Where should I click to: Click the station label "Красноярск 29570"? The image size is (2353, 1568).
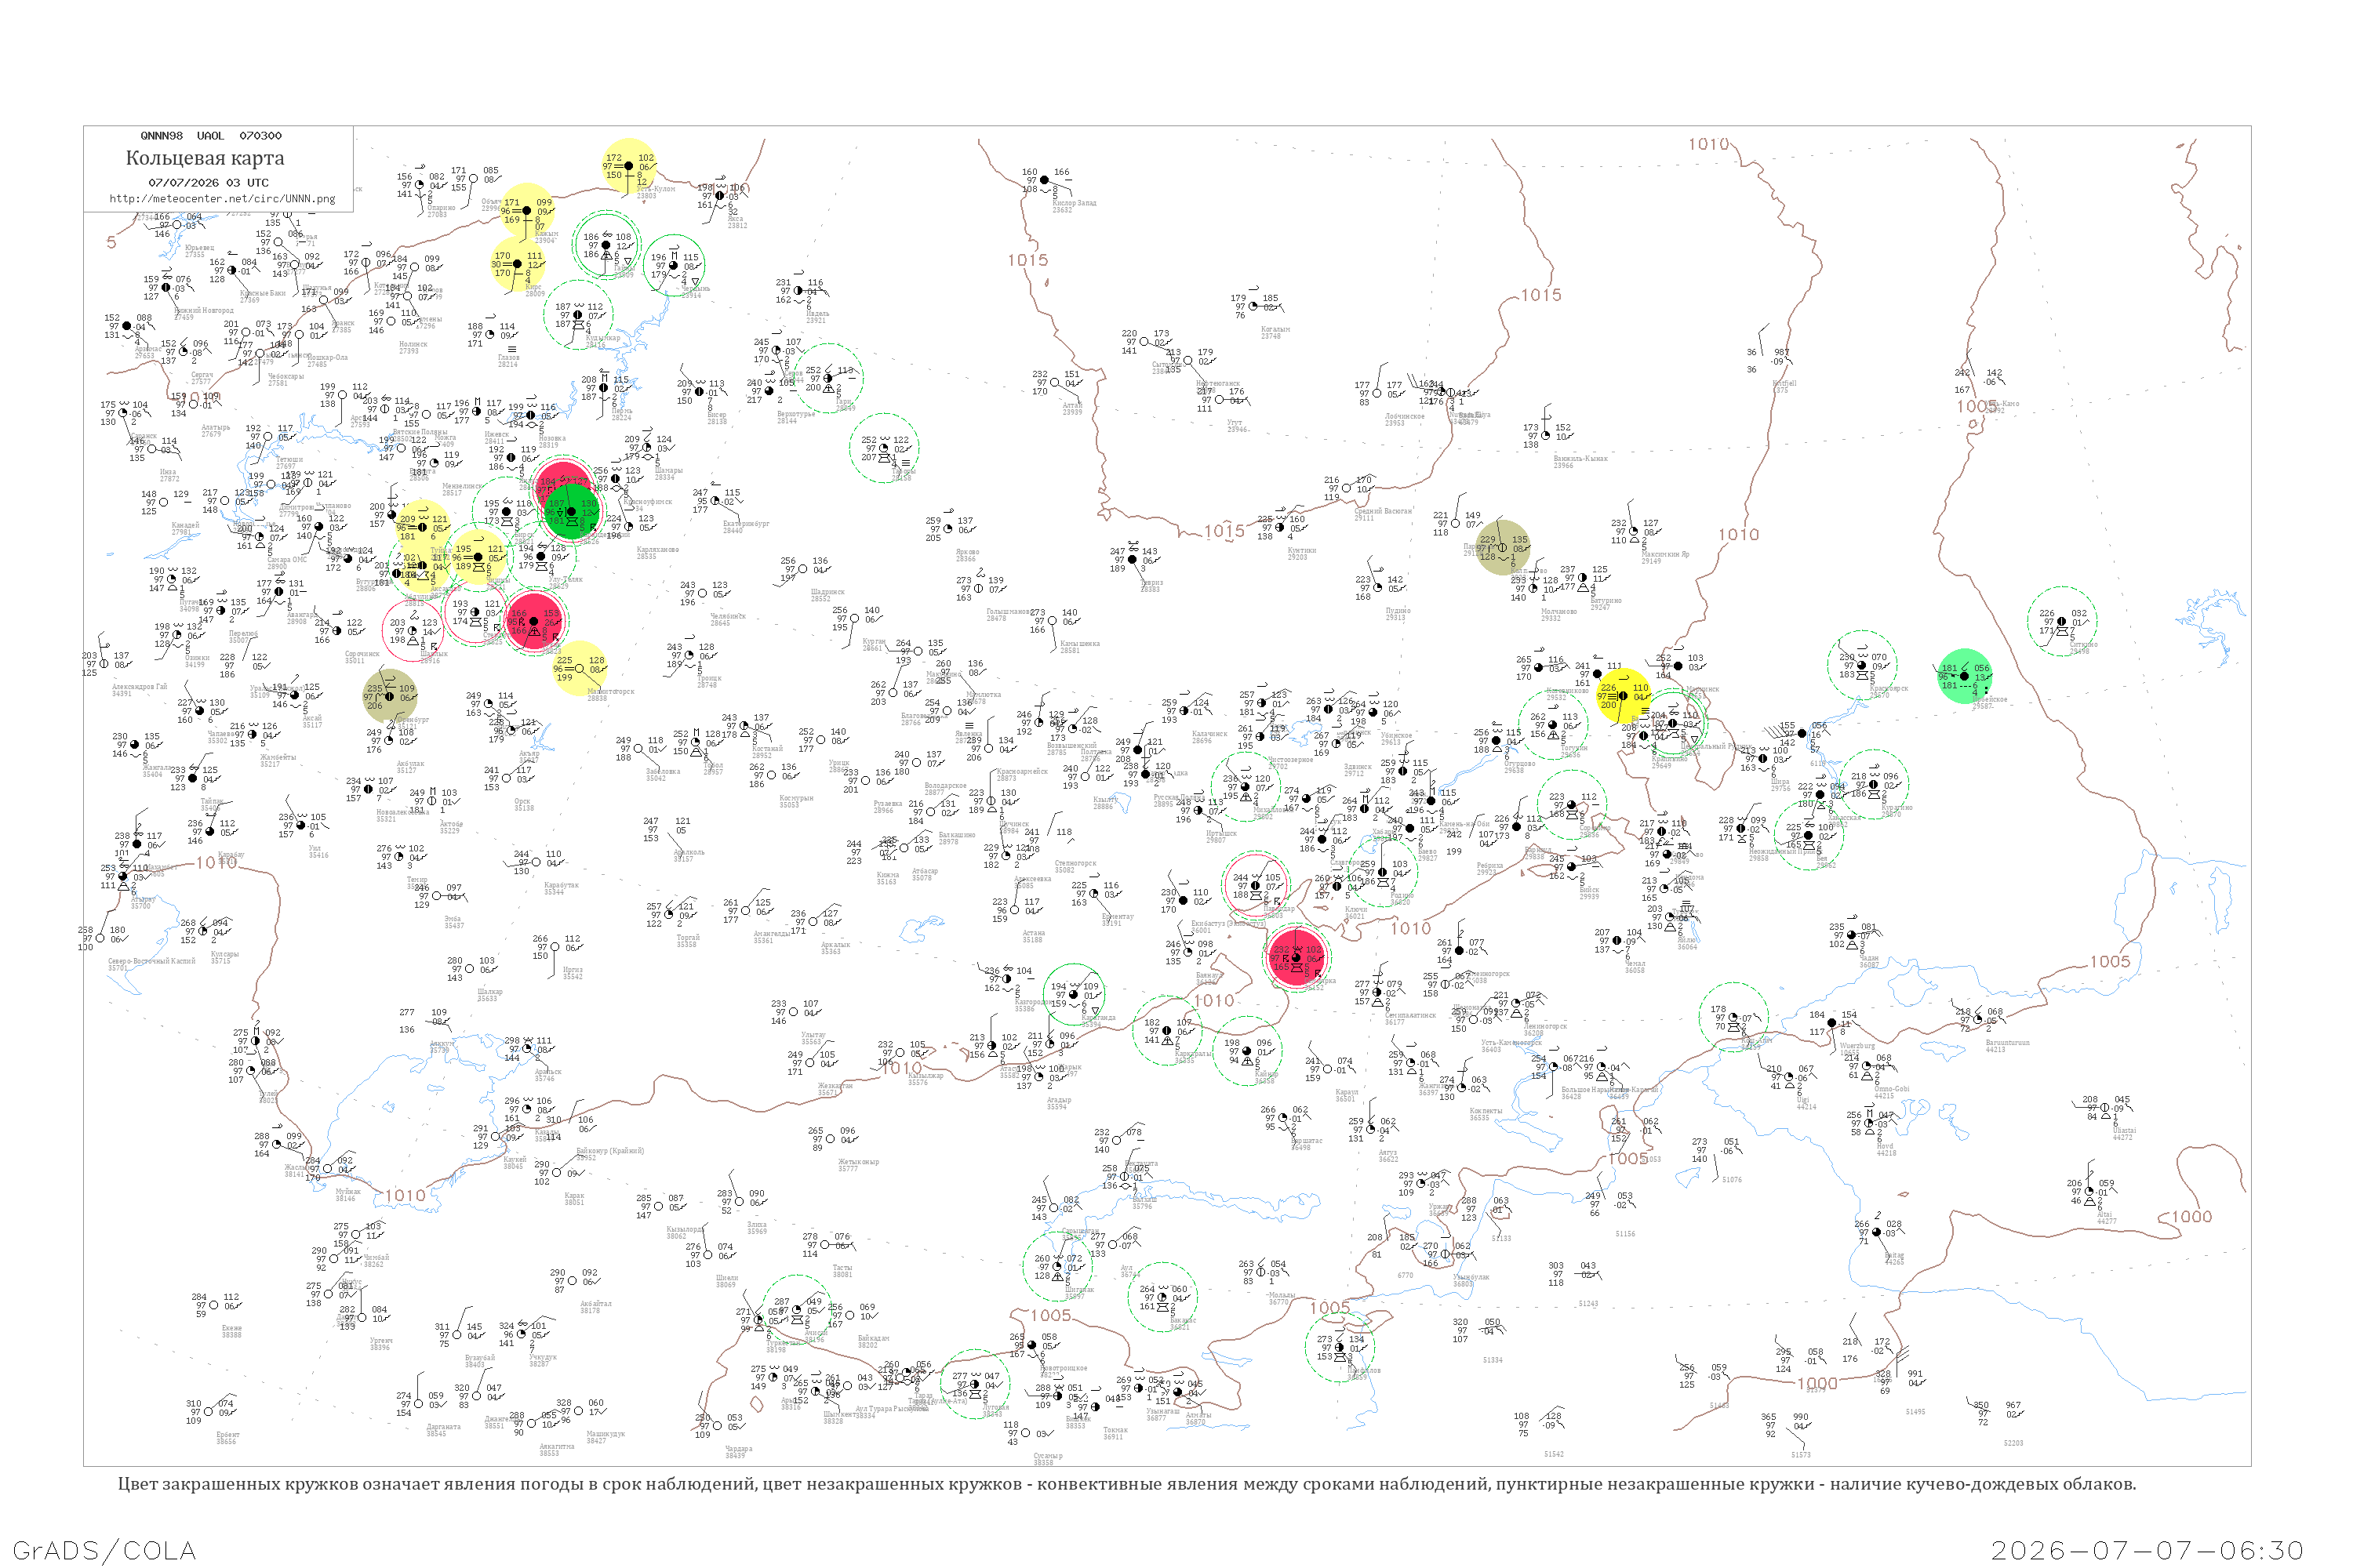click(x=1889, y=692)
